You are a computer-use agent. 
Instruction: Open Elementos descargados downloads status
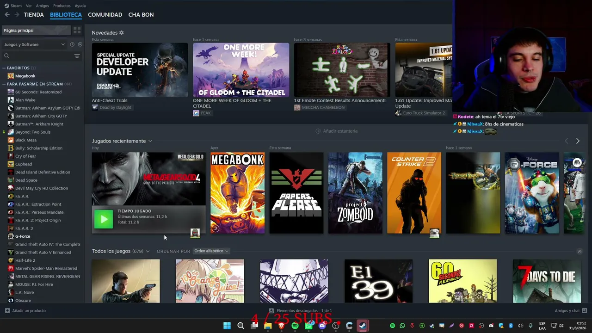click(301, 311)
